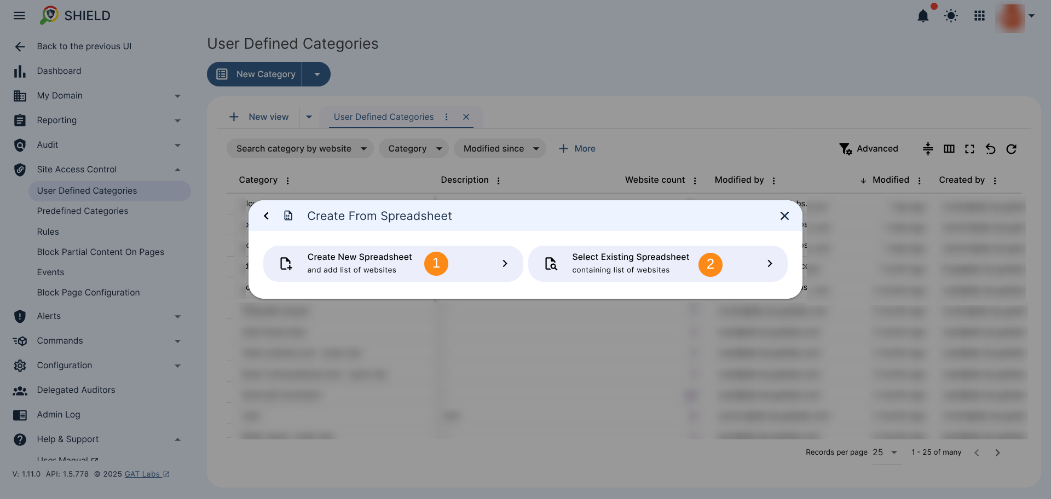Add a New view
This screenshot has height=499, width=1051.
259,117
